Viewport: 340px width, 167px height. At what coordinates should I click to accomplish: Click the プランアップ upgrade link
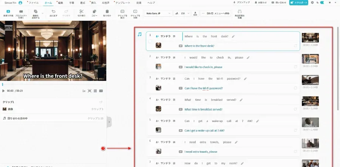pyautogui.click(x=241, y=3)
